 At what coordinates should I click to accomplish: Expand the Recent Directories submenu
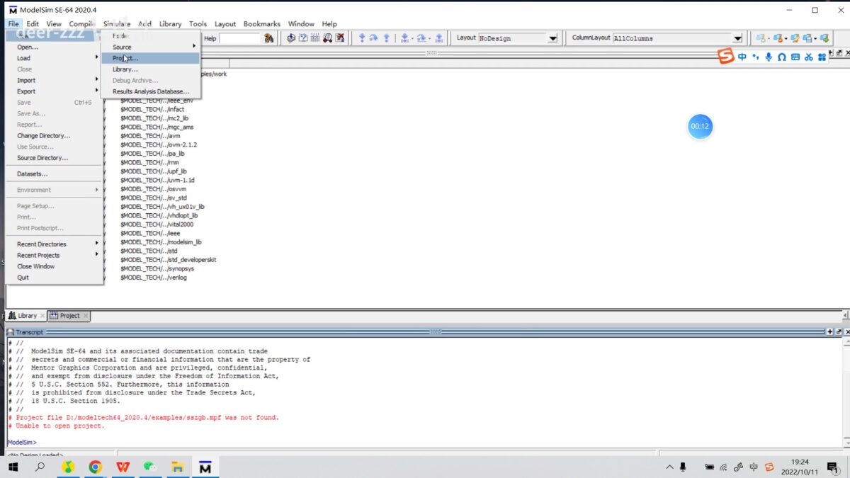coord(54,244)
